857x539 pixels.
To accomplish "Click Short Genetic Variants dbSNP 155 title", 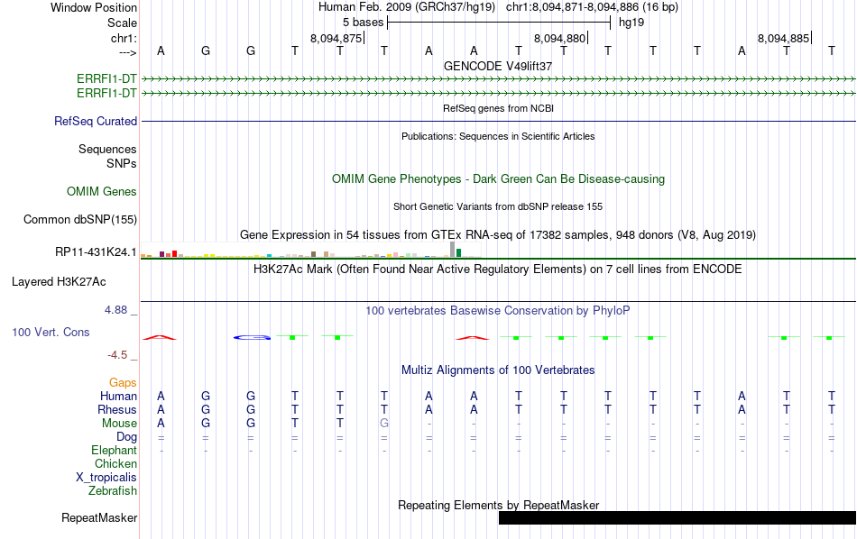I will 498,206.
